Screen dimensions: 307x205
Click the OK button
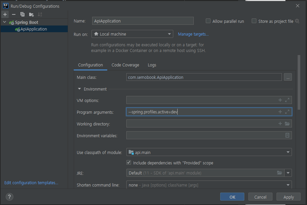point(232,197)
